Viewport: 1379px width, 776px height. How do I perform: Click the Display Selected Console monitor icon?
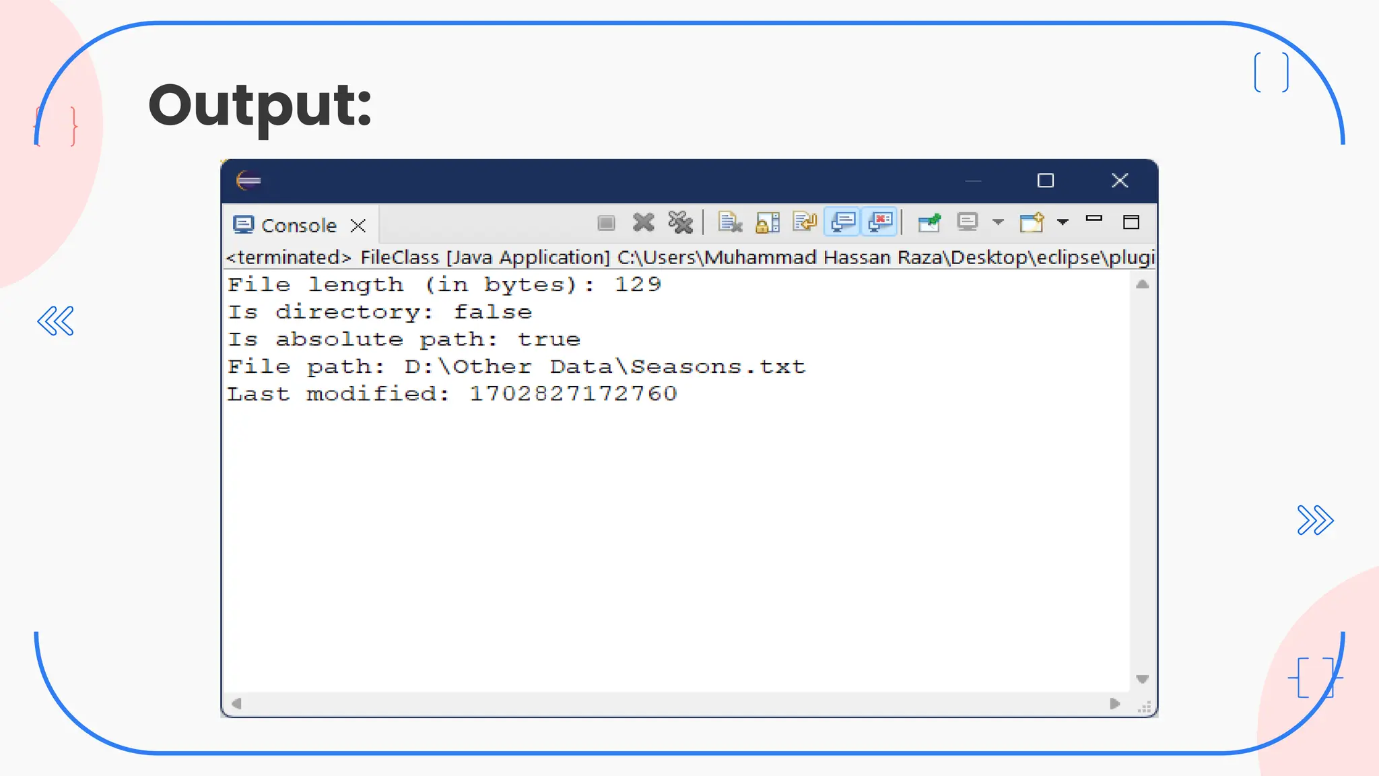point(968,222)
